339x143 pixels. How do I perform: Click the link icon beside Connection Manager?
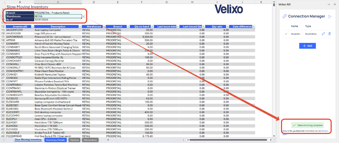click(x=285, y=17)
